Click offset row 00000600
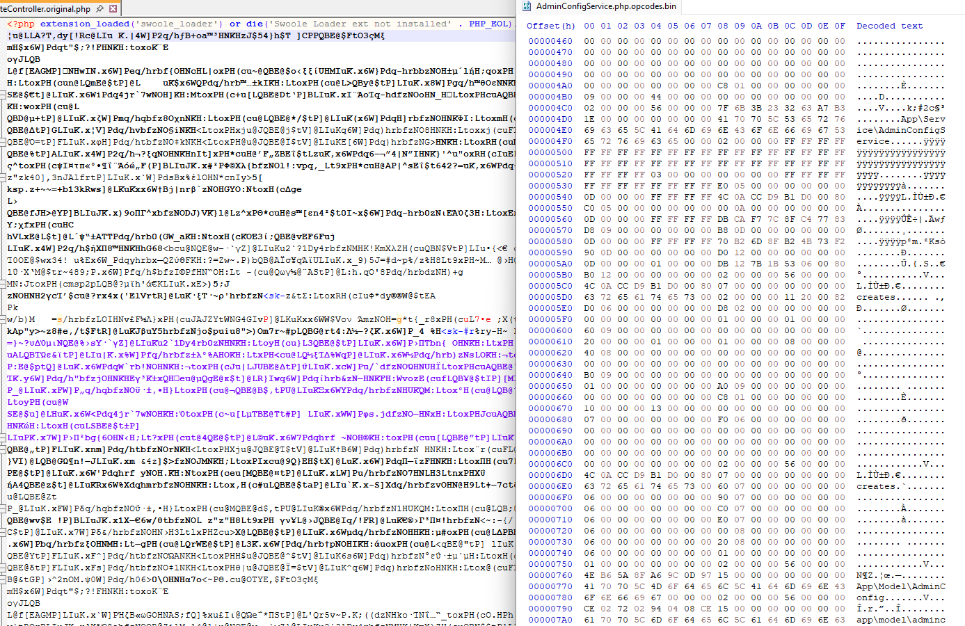The height and width of the screenshot is (626, 965). point(550,330)
